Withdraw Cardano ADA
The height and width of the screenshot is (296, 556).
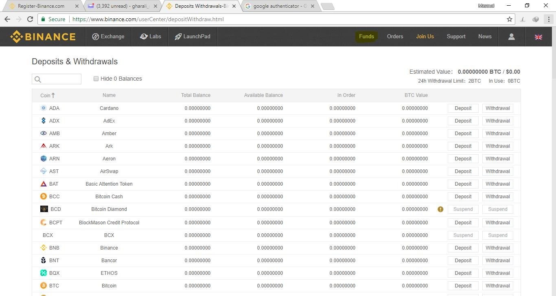tap(498, 108)
